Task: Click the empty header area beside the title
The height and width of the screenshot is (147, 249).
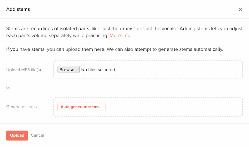Action: click(125, 9)
